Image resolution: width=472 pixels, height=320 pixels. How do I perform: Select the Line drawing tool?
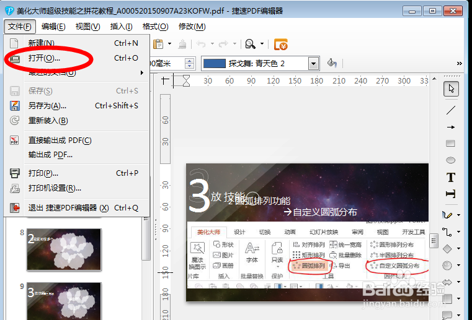(451, 110)
